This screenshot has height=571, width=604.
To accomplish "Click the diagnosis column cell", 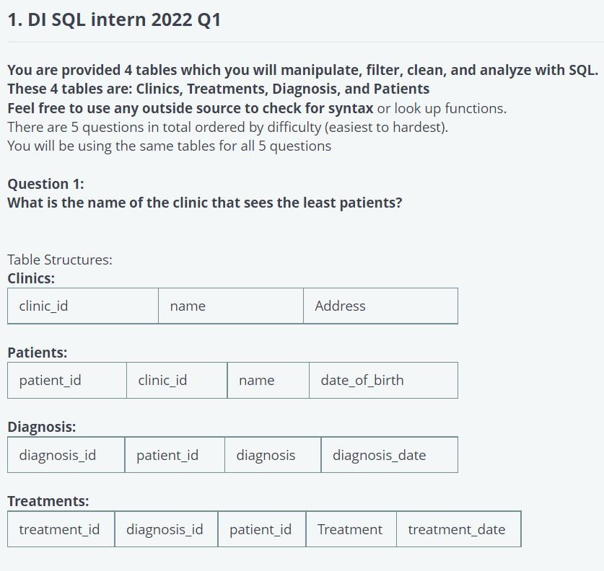I will click(x=273, y=455).
